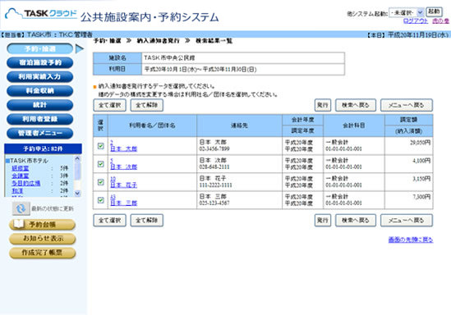
Task: Click the TASK Cloud logo
Action: click(41, 13)
